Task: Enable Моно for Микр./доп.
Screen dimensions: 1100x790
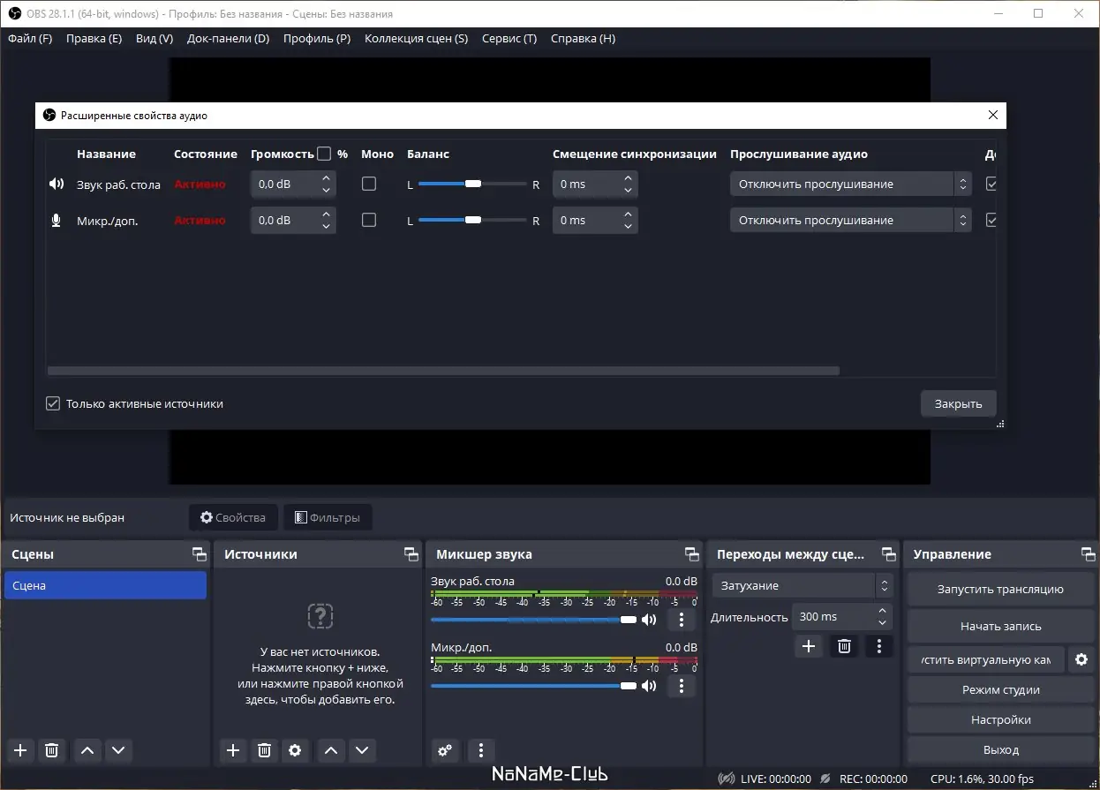Action: point(369,220)
